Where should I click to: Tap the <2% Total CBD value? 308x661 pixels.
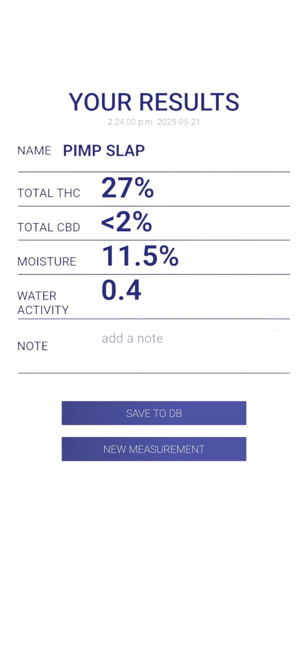pyautogui.click(x=127, y=222)
